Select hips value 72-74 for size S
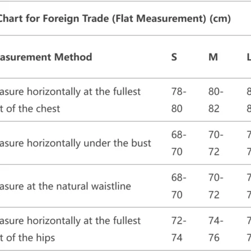Image resolution: width=251 pixels, height=251 pixels. coord(179,229)
